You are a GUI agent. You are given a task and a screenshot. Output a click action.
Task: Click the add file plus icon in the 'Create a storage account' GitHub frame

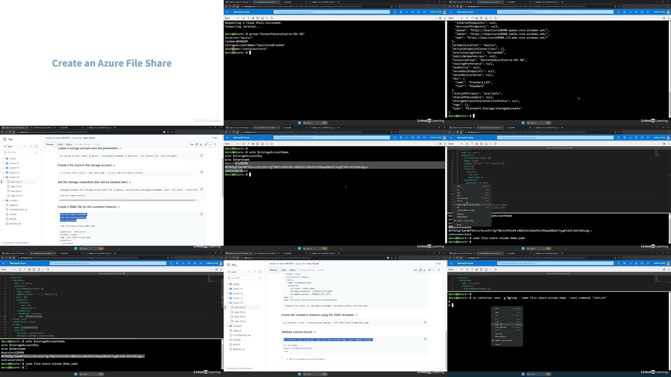pos(32,147)
